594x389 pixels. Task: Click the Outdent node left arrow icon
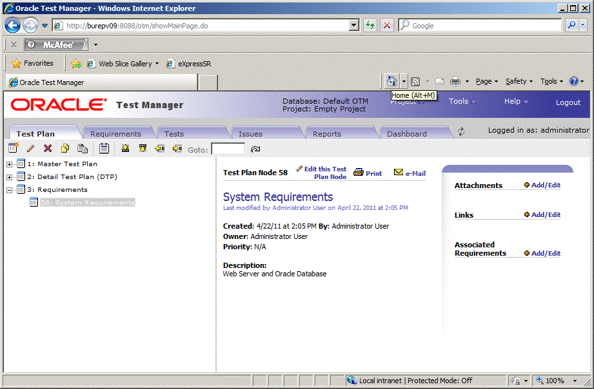pos(160,148)
